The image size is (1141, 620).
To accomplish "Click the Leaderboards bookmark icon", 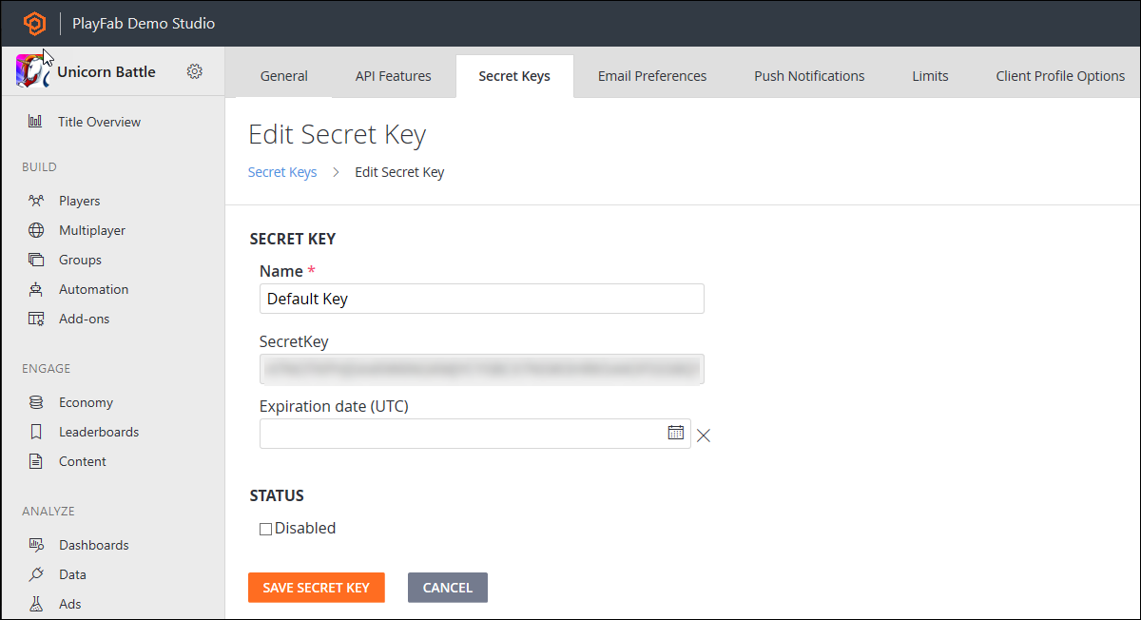I will [x=36, y=432].
